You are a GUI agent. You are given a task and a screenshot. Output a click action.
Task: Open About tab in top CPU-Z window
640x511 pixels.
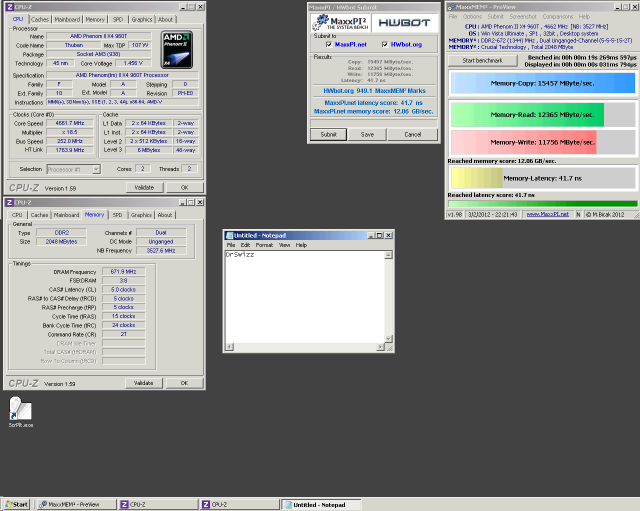(165, 19)
